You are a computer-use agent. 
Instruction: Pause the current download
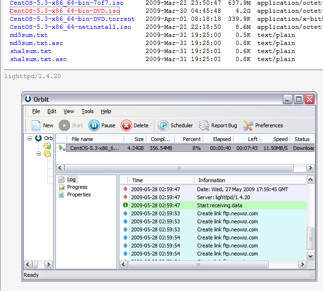click(x=102, y=125)
